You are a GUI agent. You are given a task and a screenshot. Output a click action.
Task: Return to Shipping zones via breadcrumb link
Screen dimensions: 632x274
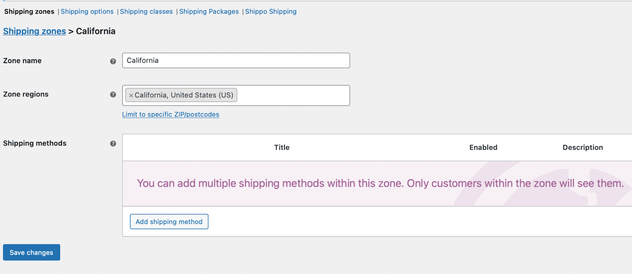[34, 31]
